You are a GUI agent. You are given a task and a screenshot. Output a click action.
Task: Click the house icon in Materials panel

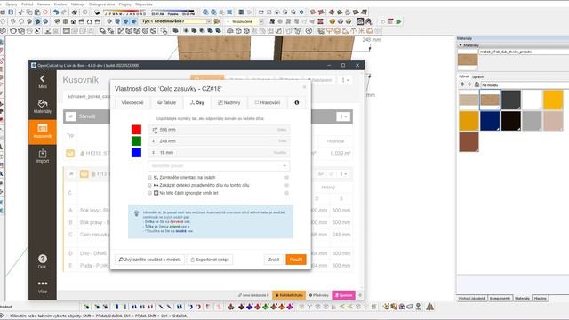pyautogui.click(x=477, y=84)
